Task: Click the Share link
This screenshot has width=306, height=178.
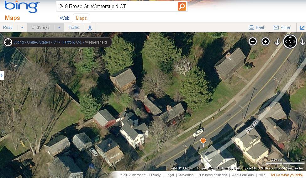Action: pos(282,28)
